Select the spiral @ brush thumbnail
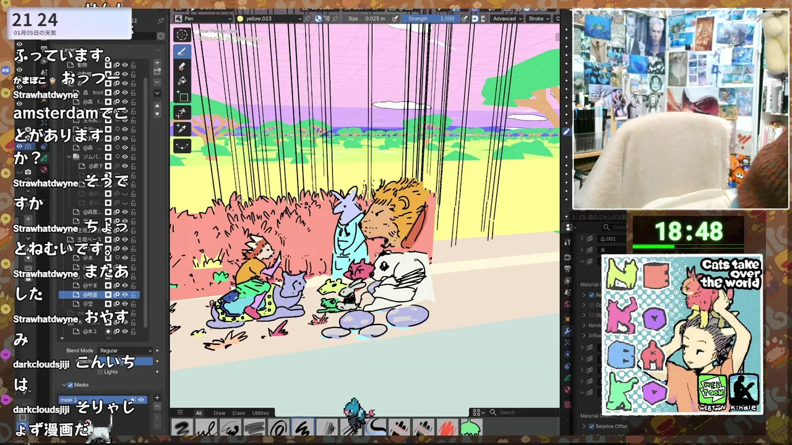 point(279,428)
